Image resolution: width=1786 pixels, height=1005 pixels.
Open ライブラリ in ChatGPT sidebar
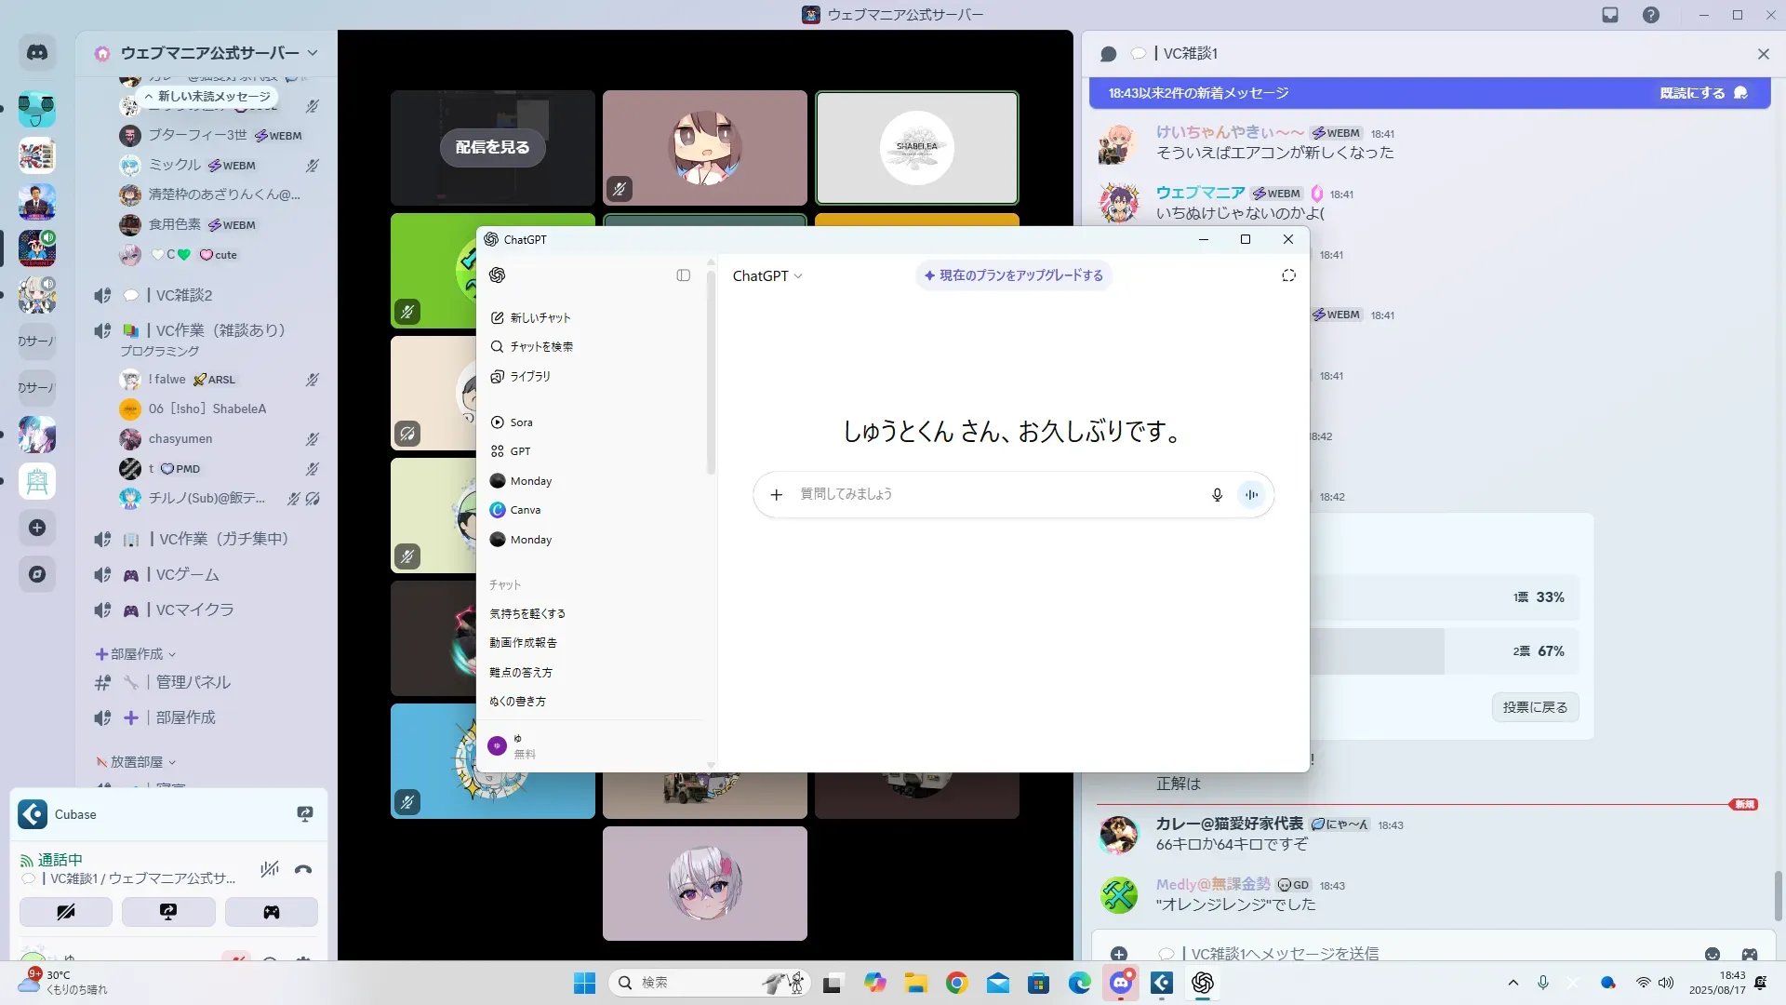[529, 377]
